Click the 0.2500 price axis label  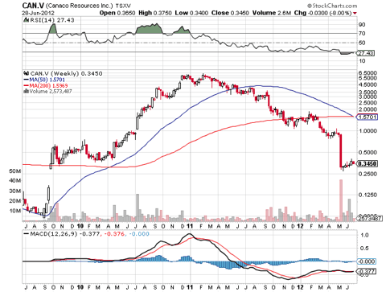point(368,174)
